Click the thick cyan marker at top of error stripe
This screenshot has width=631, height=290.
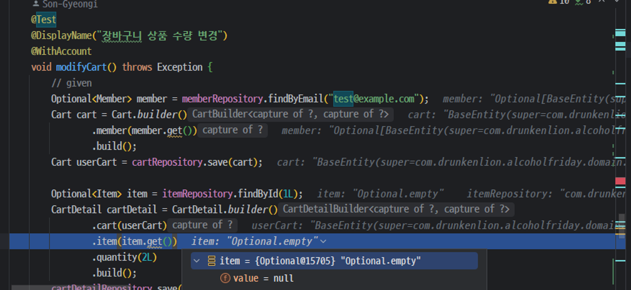[x=620, y=33]
